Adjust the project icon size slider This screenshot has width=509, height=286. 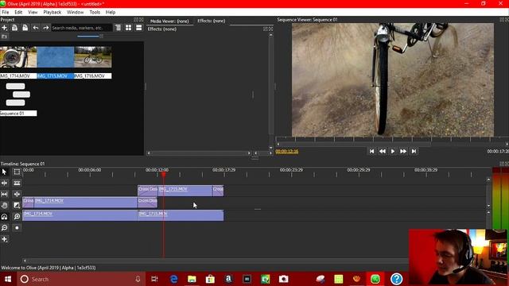point(90,37)
